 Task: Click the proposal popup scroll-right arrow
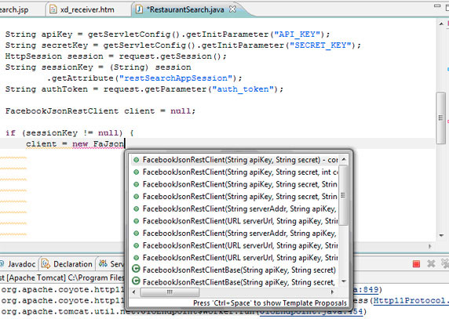[x=332, y=292]
